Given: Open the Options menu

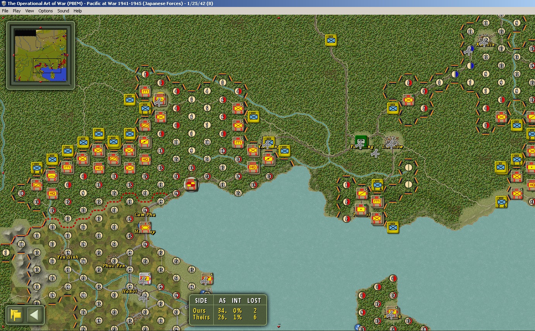Looking at the screenshot, I should 46,11.
